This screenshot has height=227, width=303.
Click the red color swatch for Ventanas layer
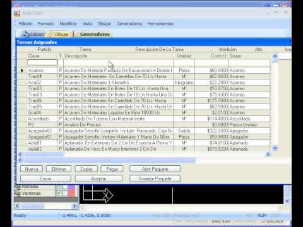click(72, 193)
